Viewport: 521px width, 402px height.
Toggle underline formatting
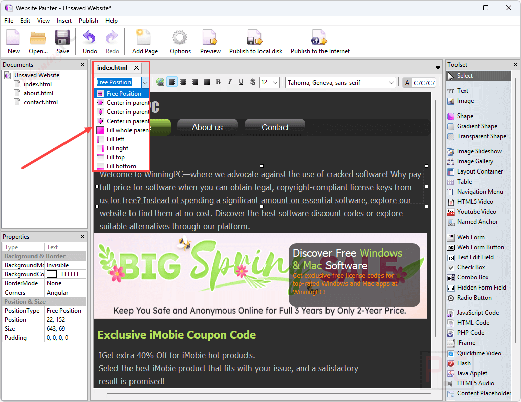[241, 82]
